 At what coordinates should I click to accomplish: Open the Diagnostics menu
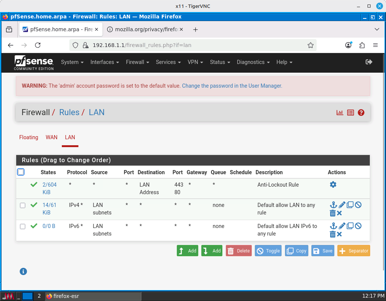253,62
